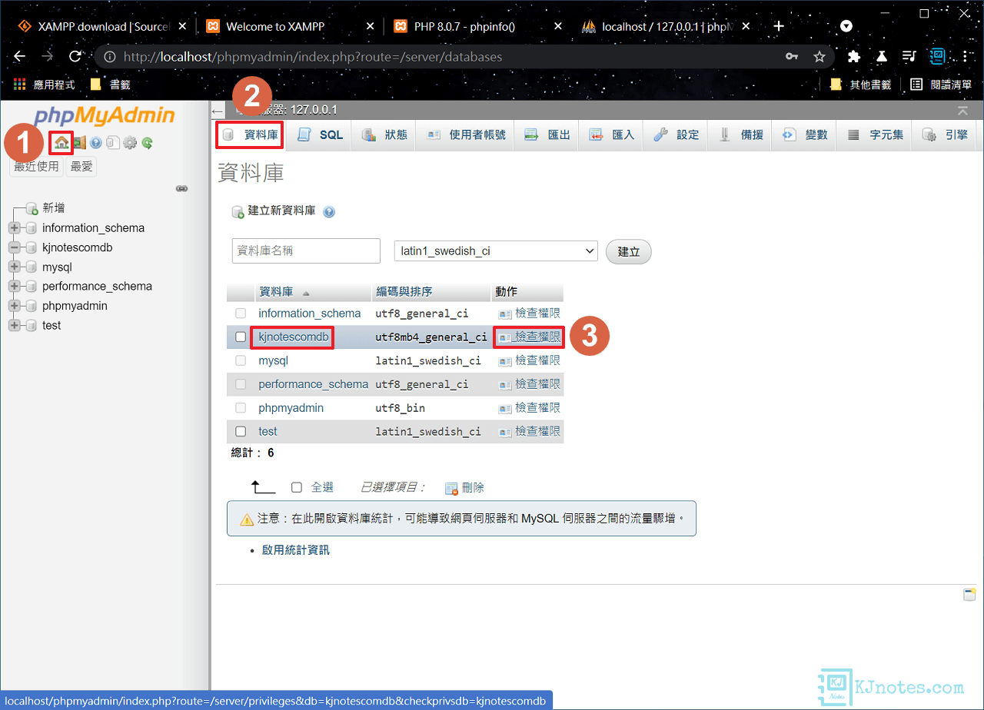This screenshot has height=710, width=984.
Task: Click 檢查權限 link for phpmyadmin row
Action: point(537,408)
